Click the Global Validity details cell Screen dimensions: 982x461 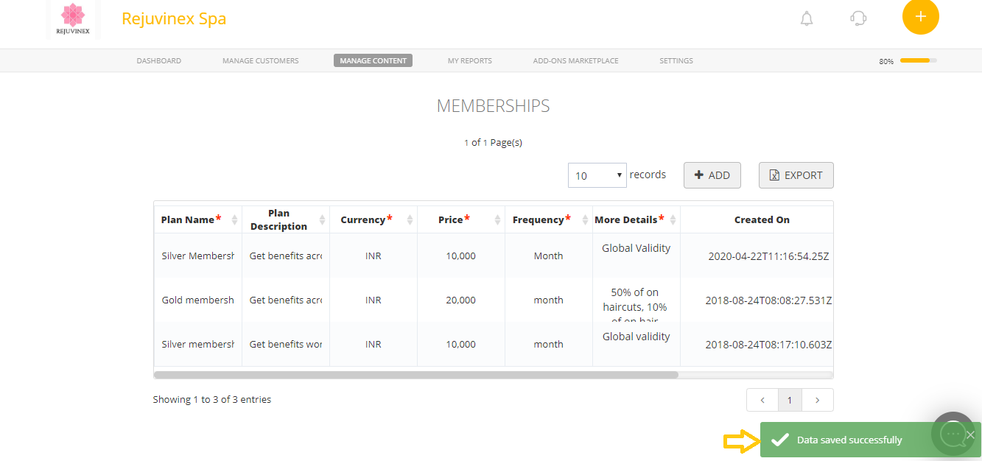click(x=636, y=248)
